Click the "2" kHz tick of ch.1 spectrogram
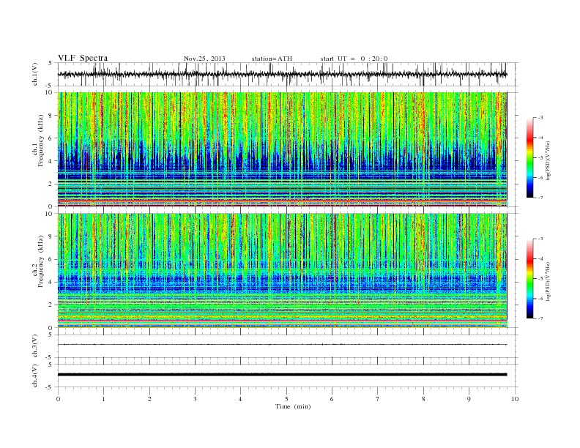 point(51,184)
